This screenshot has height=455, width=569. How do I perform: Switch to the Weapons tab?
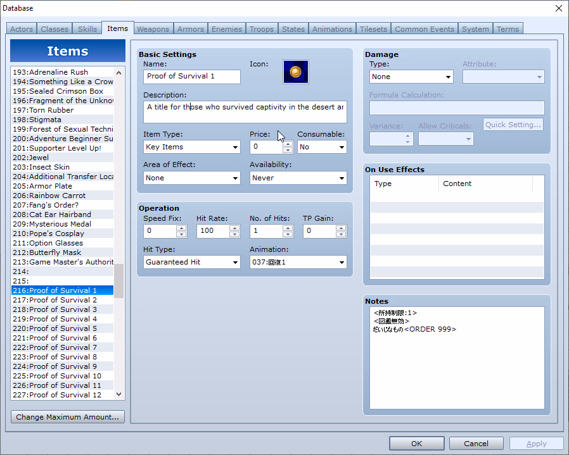click(x=153, y=29)
